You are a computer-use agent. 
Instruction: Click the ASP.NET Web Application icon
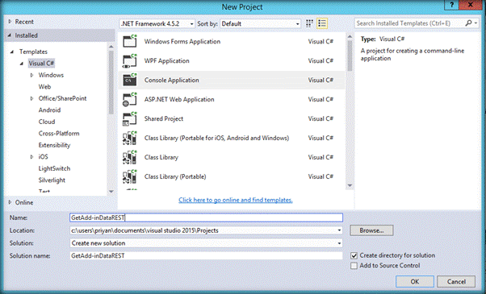(x=130, y=100)
